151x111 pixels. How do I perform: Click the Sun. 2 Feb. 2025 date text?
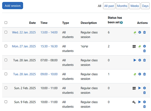pos(25,88)
